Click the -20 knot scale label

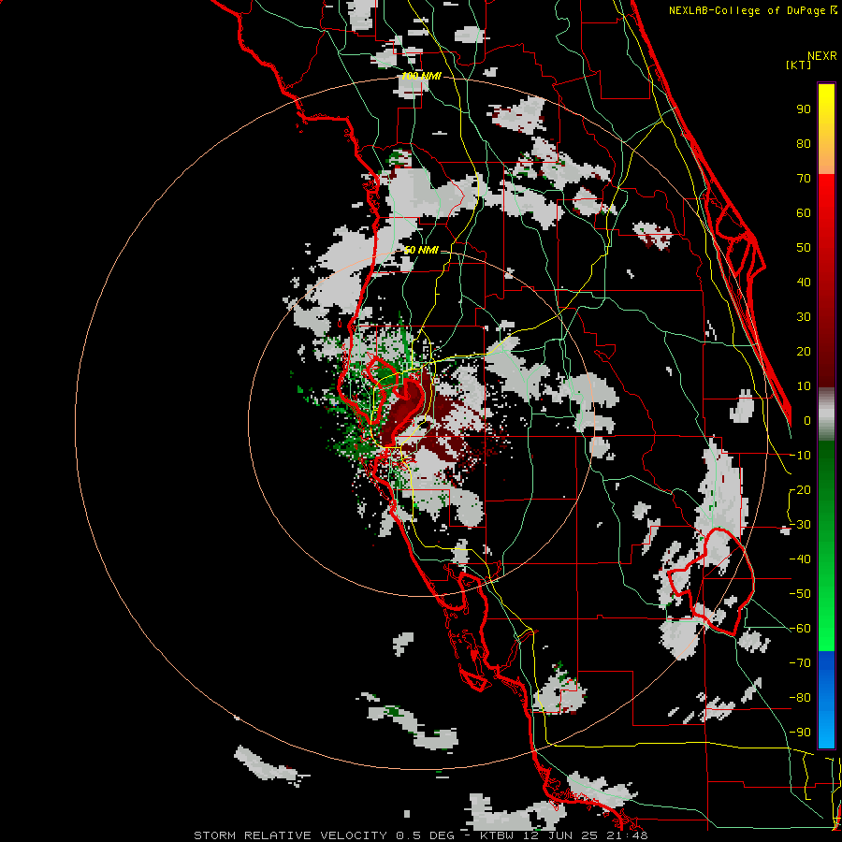click(800, 489)
